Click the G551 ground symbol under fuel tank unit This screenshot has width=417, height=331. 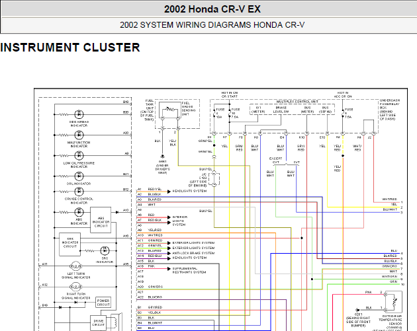162,157
